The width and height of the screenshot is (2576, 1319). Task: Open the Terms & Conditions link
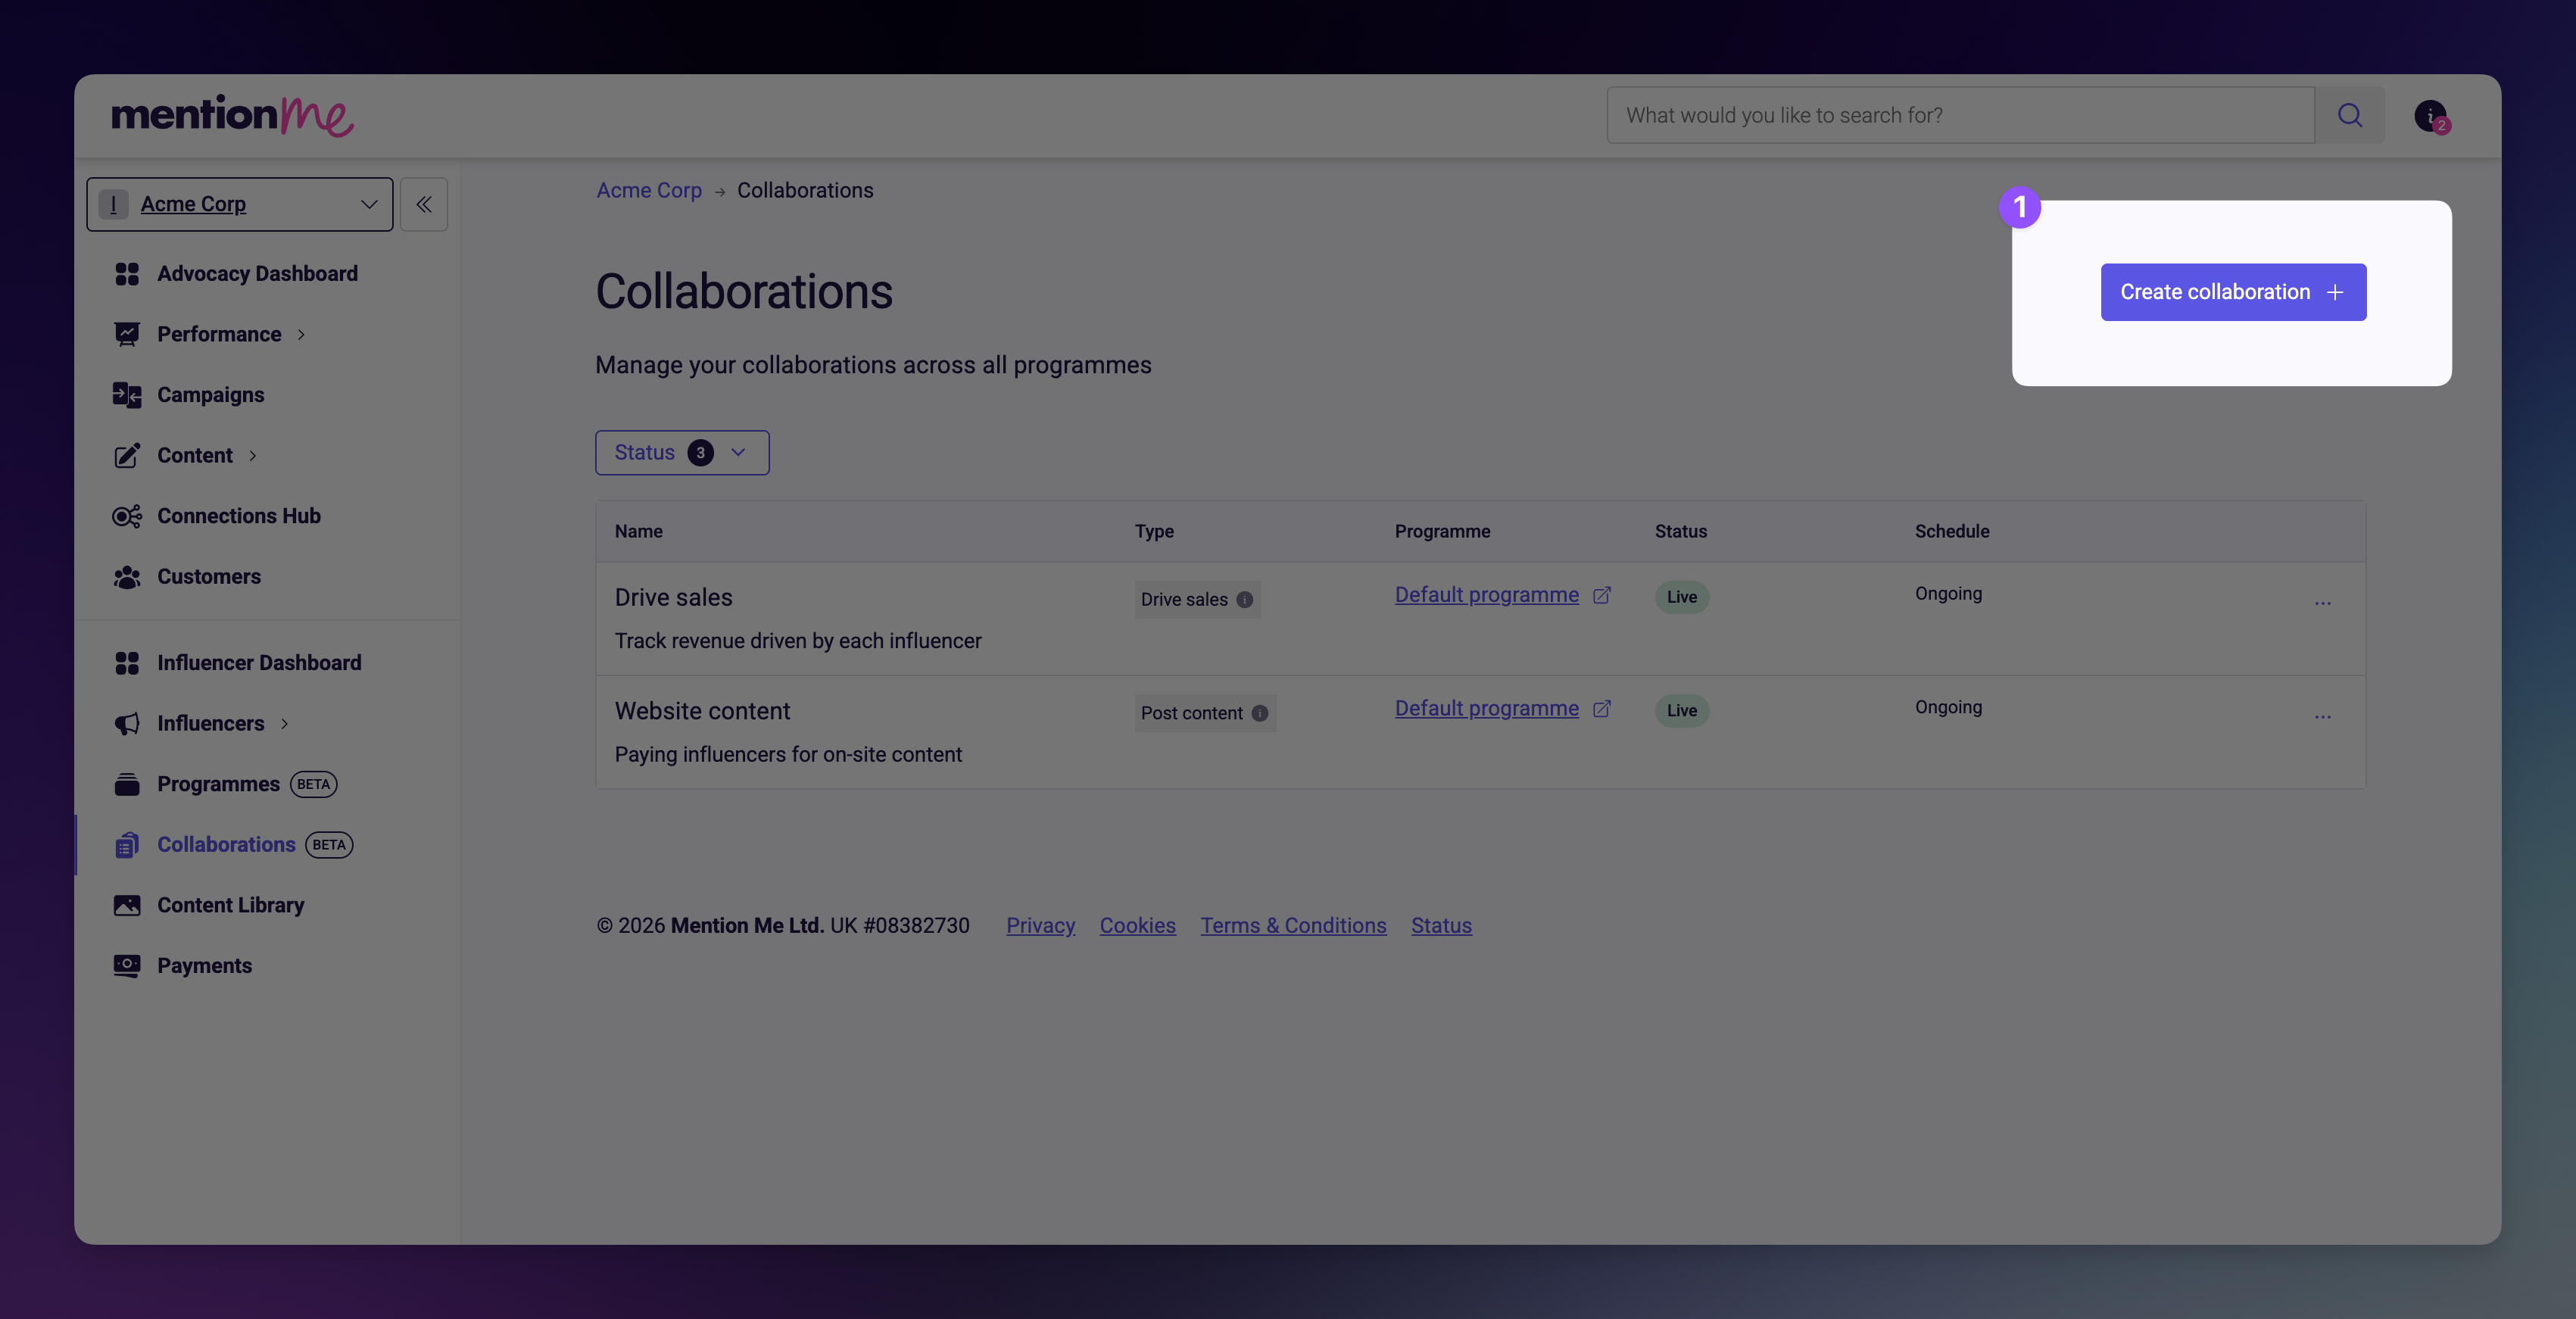pos(1292,925)
